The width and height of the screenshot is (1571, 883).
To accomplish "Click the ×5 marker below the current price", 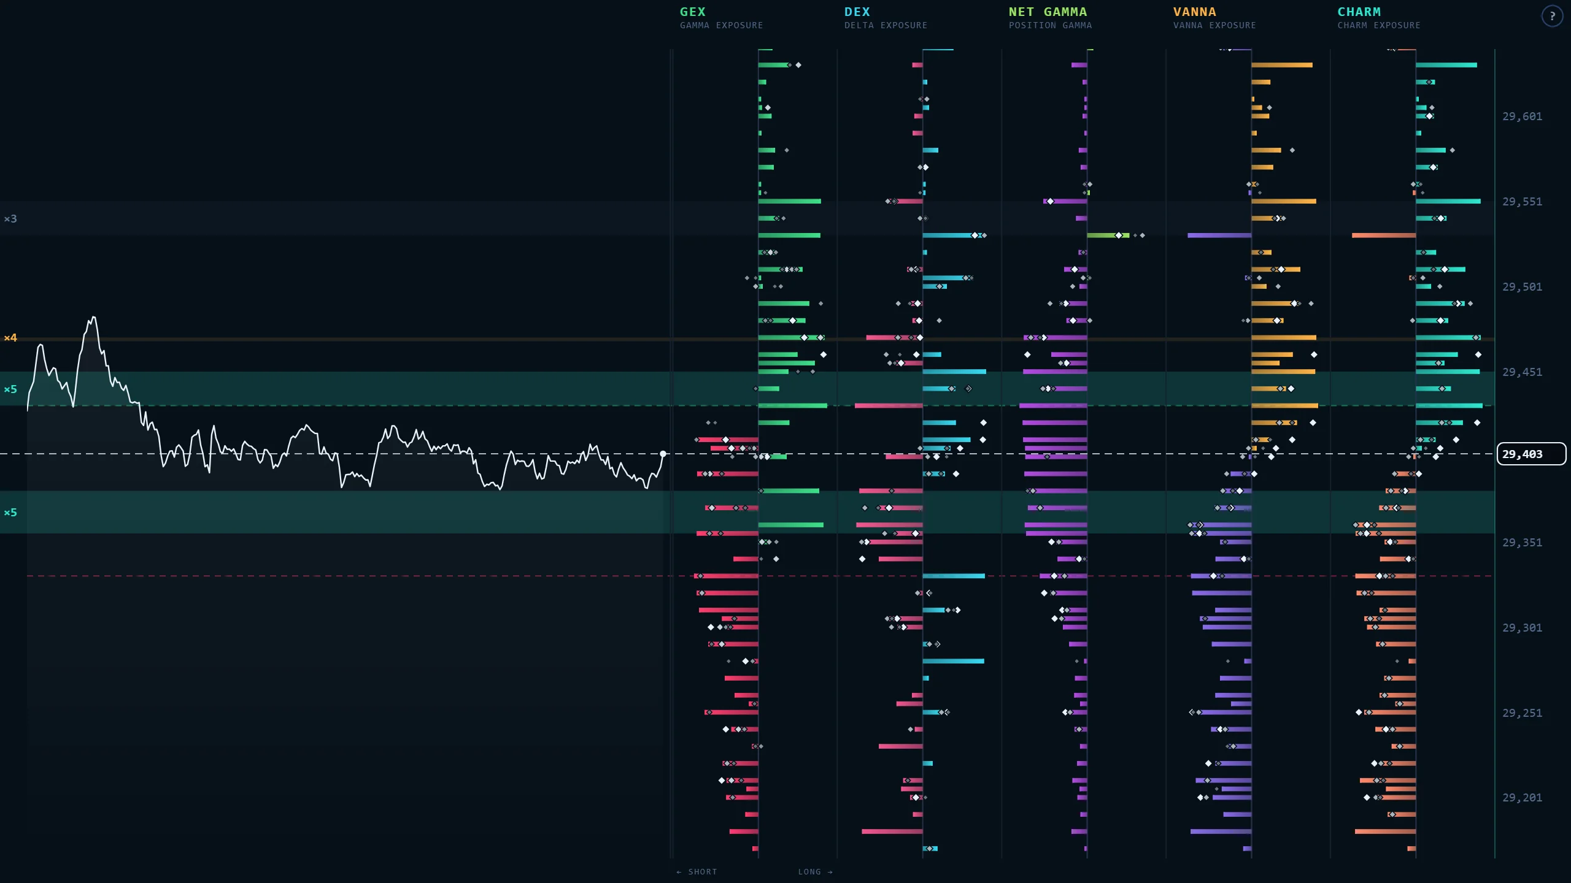I will (x=10, y=513).
